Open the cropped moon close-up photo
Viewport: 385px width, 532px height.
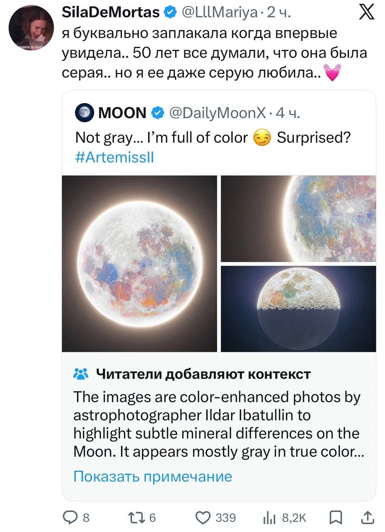pyautogui.click(x=298, y=219)
